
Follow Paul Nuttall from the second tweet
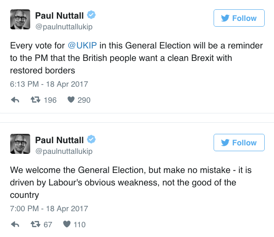pyautogui.click(x=238, y=143)
